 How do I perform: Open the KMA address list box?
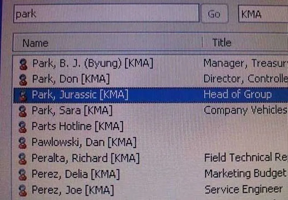tap(263, 14)
